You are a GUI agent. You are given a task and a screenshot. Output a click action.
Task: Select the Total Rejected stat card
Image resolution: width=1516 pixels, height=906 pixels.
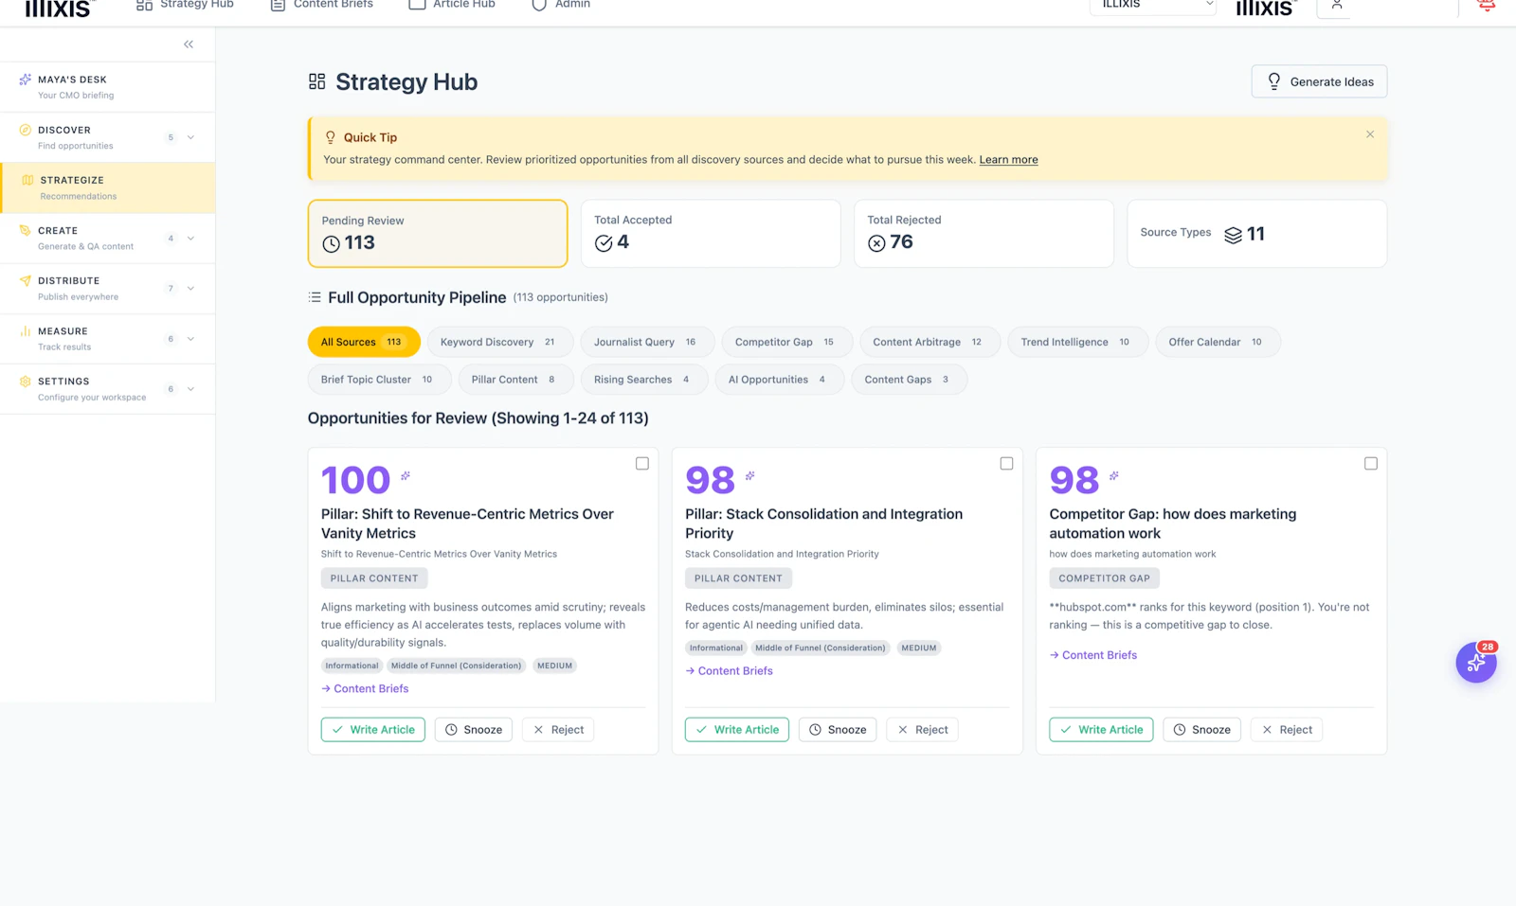tap(984, 234)
